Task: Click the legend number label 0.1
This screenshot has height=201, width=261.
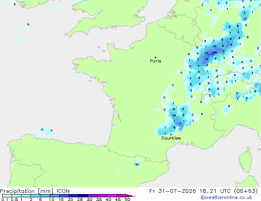Action: [x=5, y=199]
